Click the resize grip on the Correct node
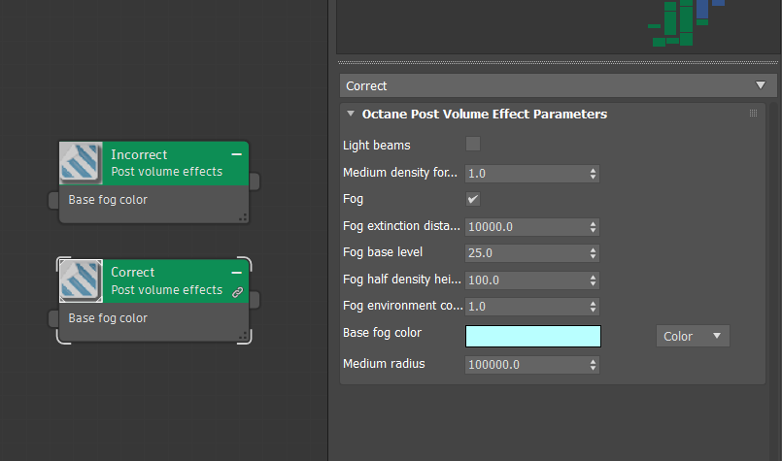This screenshot has width=782, height=461. (243, 336)
